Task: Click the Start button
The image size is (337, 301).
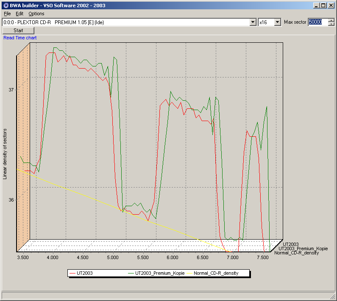Action: (x=18, y=30)
